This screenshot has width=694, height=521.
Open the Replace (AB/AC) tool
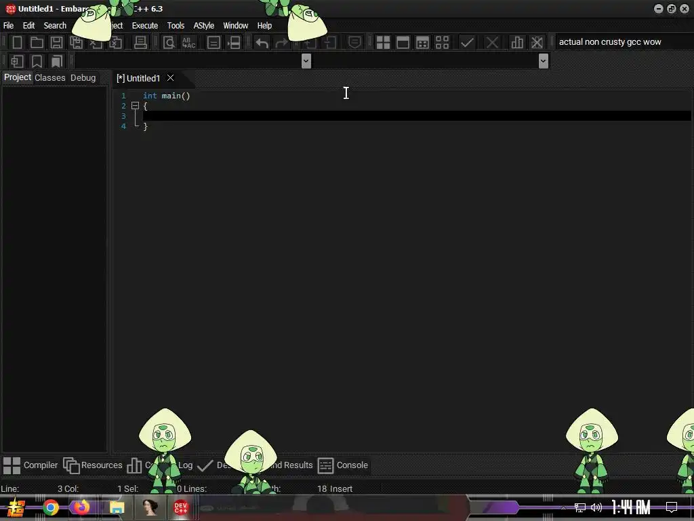pyautogui.click(x=188, y=43)
